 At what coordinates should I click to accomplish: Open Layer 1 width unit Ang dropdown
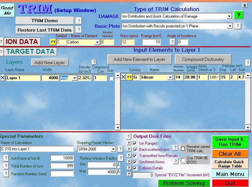(74, 78)
